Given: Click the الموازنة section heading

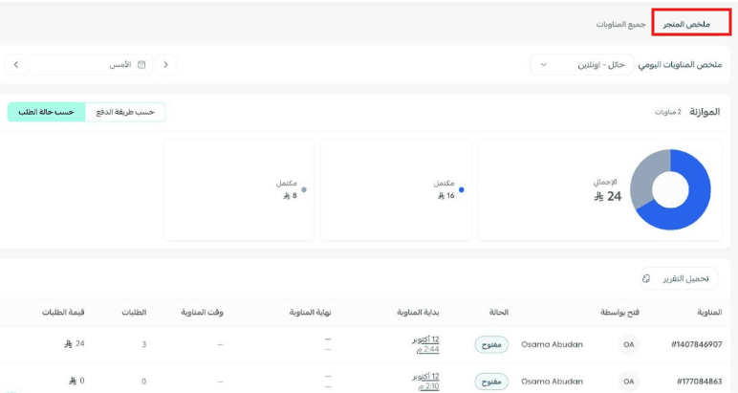Looking at the screenshot, I should click(705, 112).
